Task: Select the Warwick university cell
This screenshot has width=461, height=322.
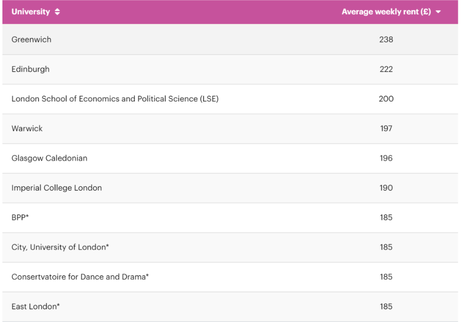Action: tap(27, 129)
